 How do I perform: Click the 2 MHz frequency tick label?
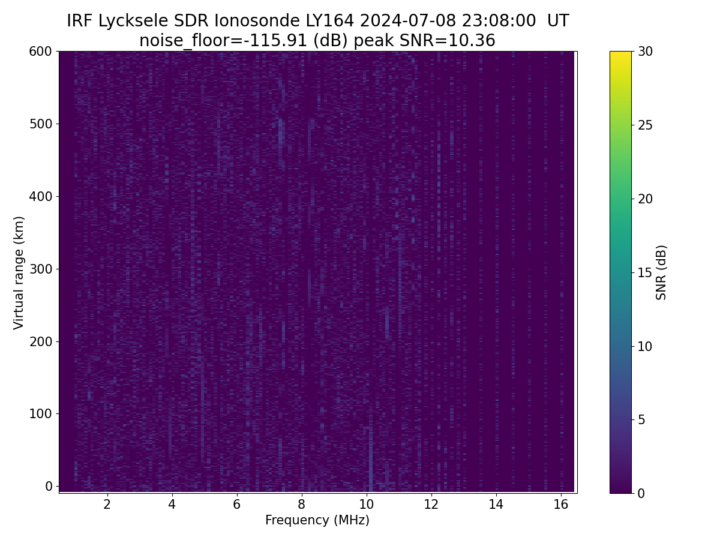(x=107, y=503)
